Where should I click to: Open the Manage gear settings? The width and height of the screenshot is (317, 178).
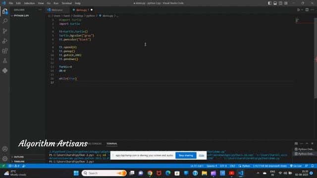point(5,159)
